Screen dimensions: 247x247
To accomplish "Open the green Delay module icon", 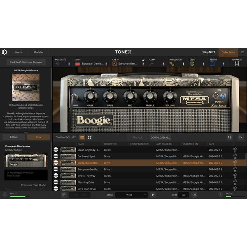I will [x=192, y=64].
